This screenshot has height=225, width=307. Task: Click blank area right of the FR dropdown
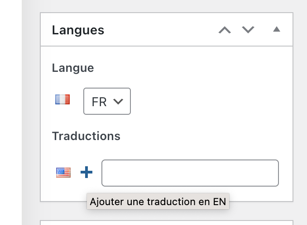(x=204, y=101)
